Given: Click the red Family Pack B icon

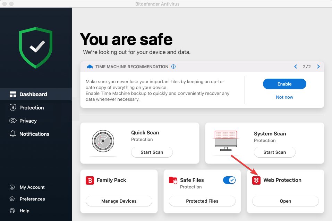Looking at the screenshot, I should pos(90,180).
